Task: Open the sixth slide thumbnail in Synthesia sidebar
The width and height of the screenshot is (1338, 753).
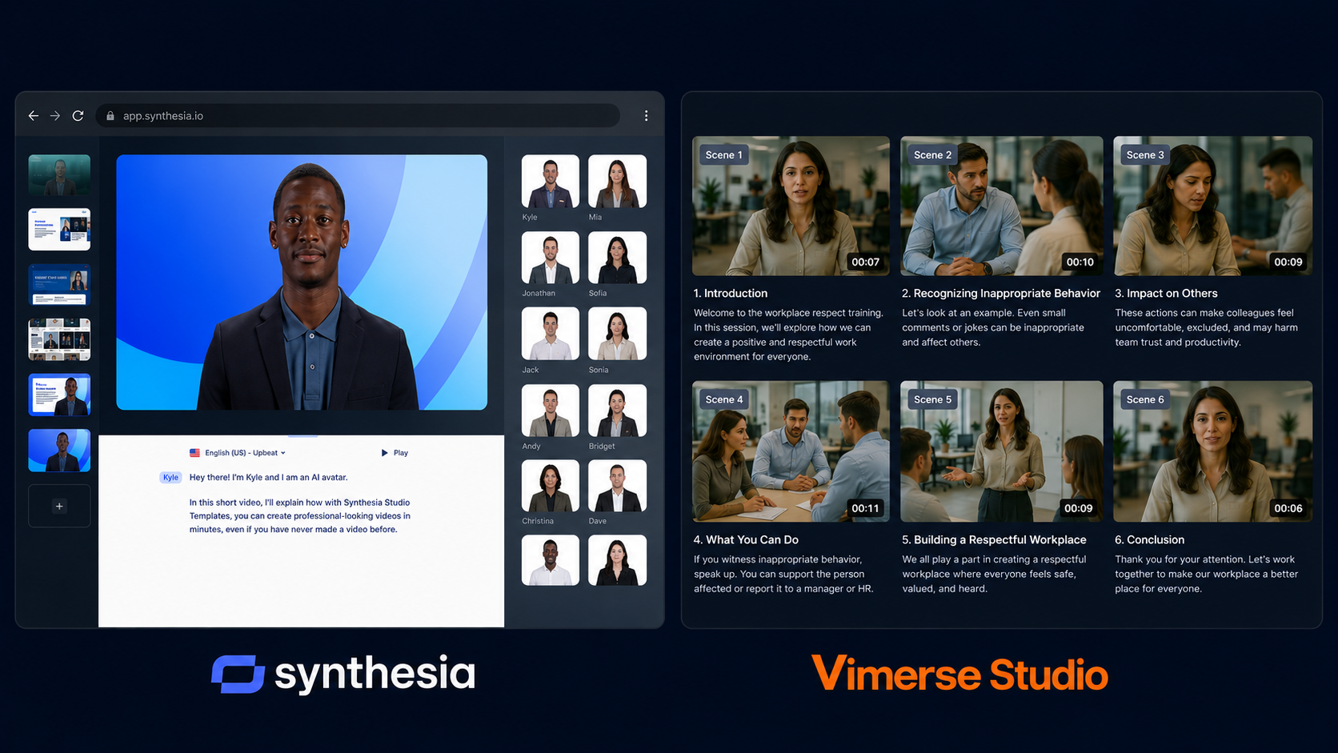Action: tap(59, 451)
